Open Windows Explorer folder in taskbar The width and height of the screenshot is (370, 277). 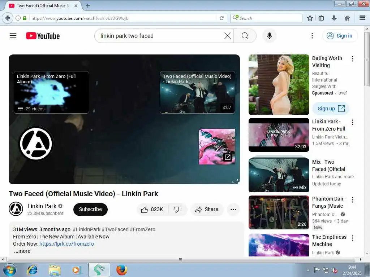coord(55,270)
